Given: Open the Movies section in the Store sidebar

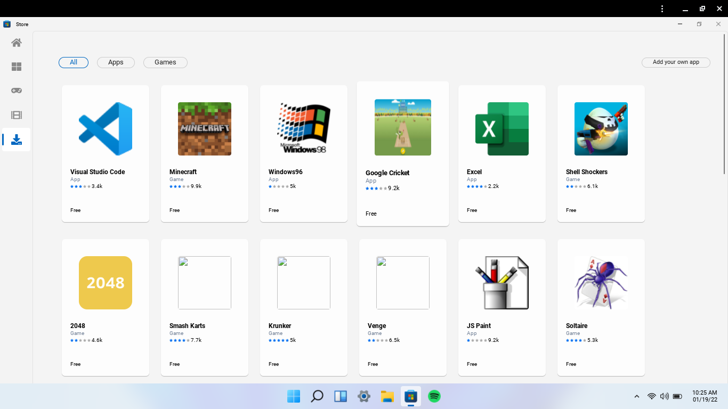Looking at the screenshot, I should (16, 115).
